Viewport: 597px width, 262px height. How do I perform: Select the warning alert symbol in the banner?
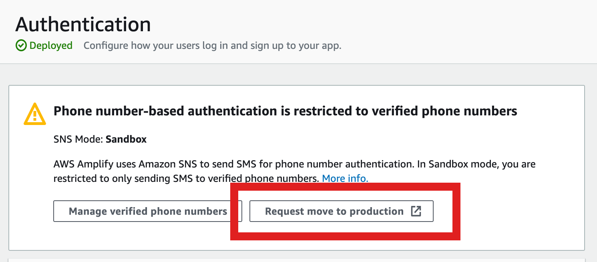pyautogui.click(x=34, y=113)
